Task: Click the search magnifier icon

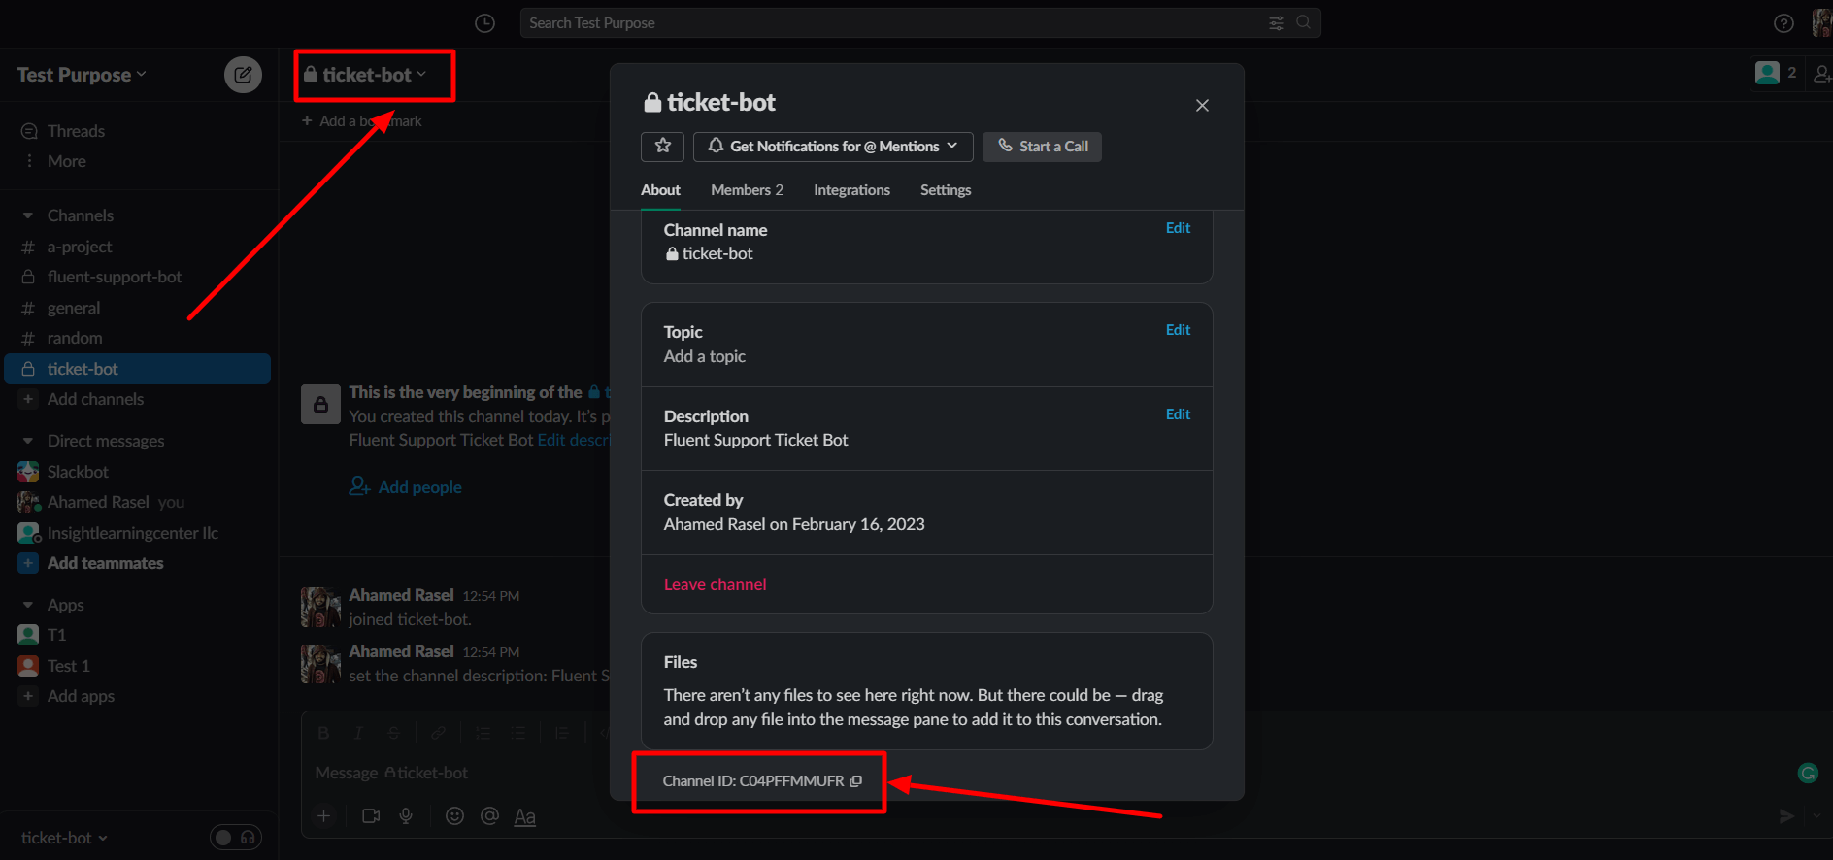Action: 1303,22
